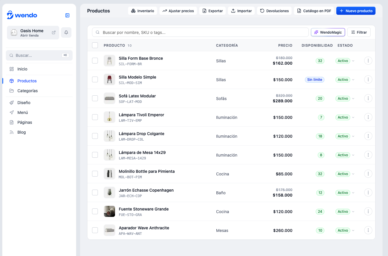
Task: Open three-dot menu for Jarrón Echasse Copenhagen
Action: click(x=368, y=193)
